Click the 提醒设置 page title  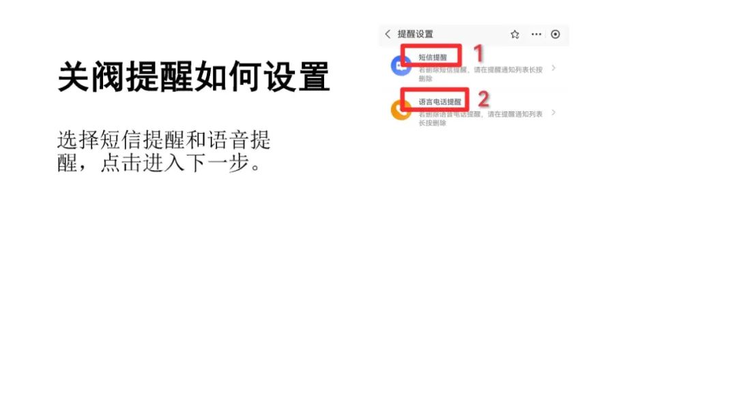415,34
